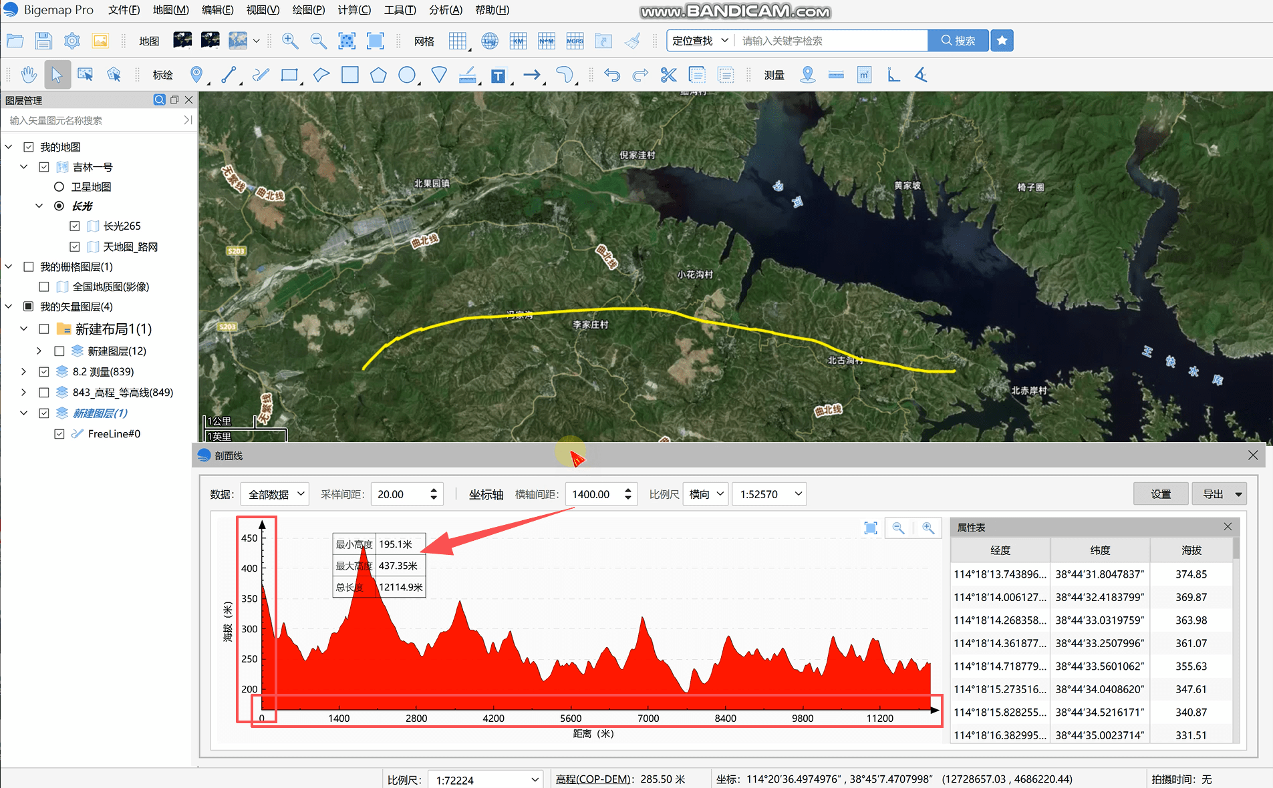Open a file with the folder icon
Screen dimensions: 1273x788
pos(15,41)
